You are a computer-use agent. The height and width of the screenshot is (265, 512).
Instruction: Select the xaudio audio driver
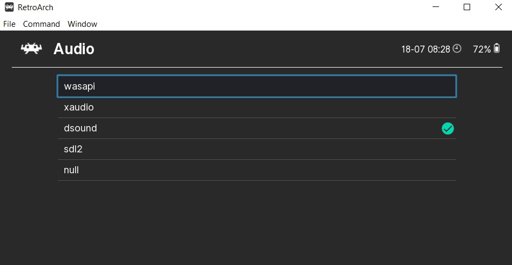[257, 107]
